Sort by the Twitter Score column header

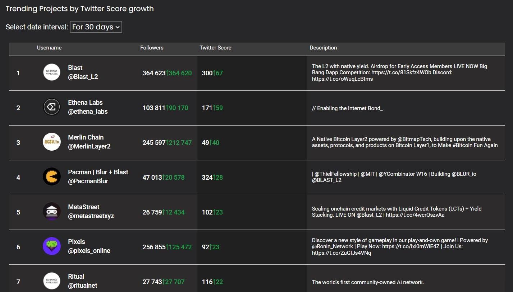(x=215, y=48)
